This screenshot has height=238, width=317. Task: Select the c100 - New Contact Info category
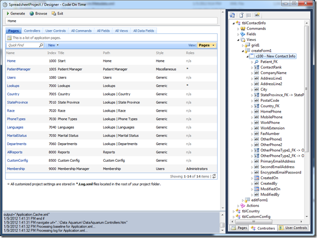(277, 56)
